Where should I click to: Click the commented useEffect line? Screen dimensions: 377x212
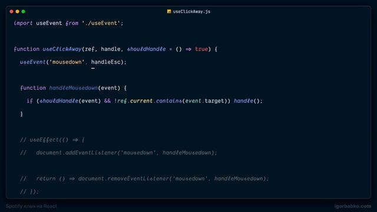[x=52, y=140]
